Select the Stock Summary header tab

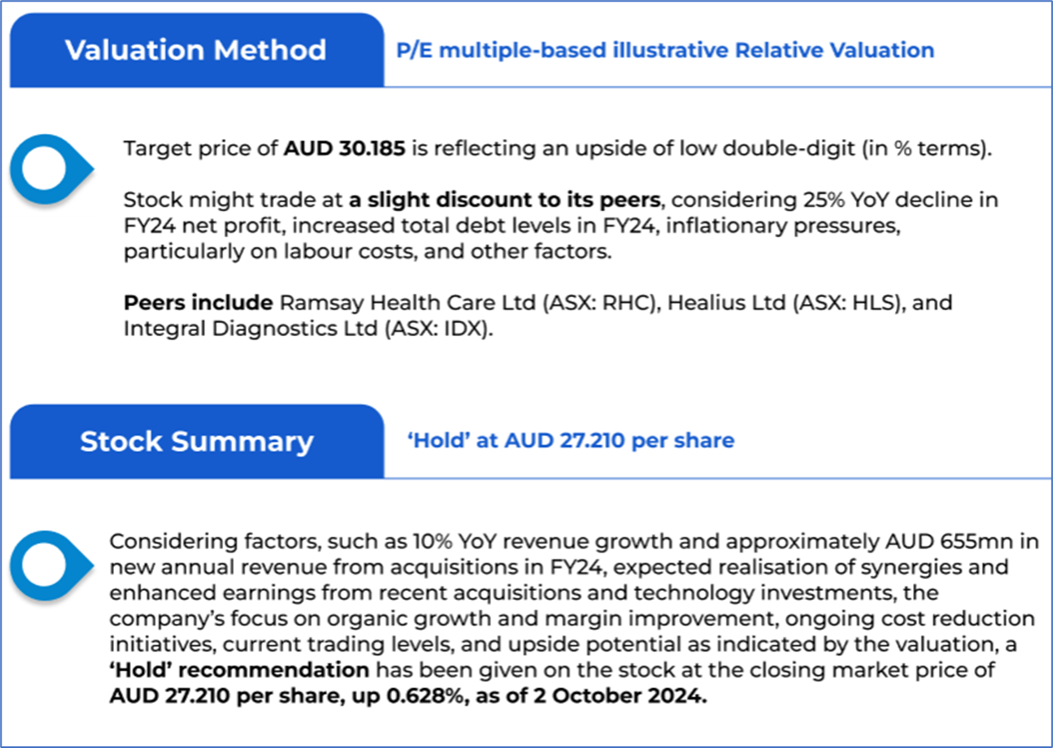pyautogui.click(x=196, y=442)
